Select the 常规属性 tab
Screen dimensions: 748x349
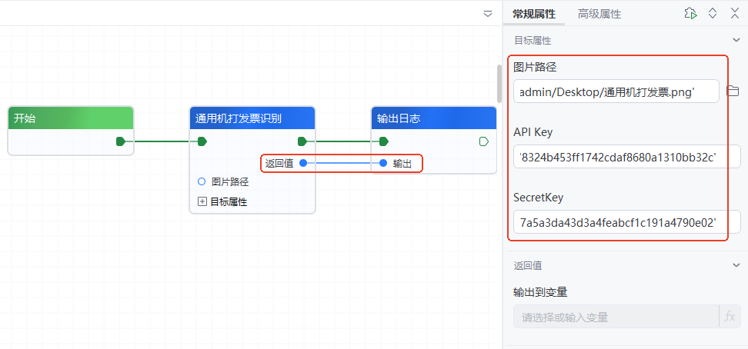coord(533,14)
